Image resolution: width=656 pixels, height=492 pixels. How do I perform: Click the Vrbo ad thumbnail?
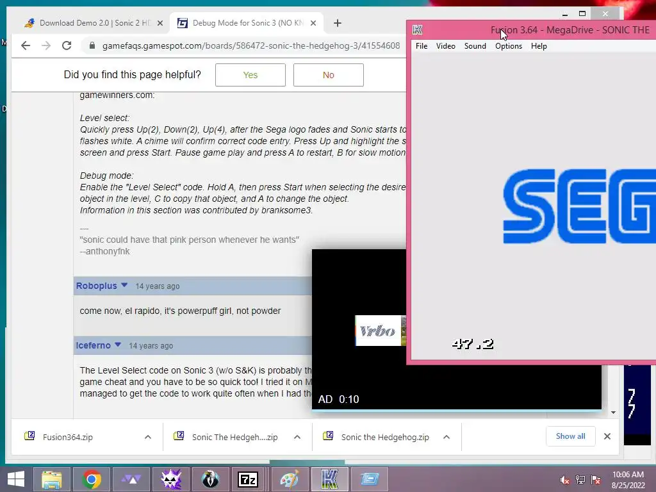[x=381, y=331]
